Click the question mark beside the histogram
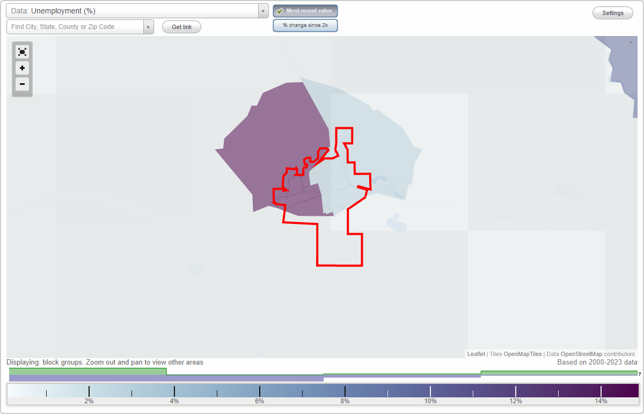Image resolution: width=644 pixels, height=414 pixels. pos(640,374)
